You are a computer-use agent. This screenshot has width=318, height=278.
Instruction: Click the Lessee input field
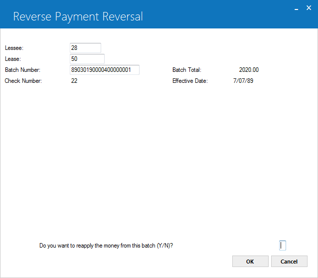pyautogui.click(x=85, y=48)
